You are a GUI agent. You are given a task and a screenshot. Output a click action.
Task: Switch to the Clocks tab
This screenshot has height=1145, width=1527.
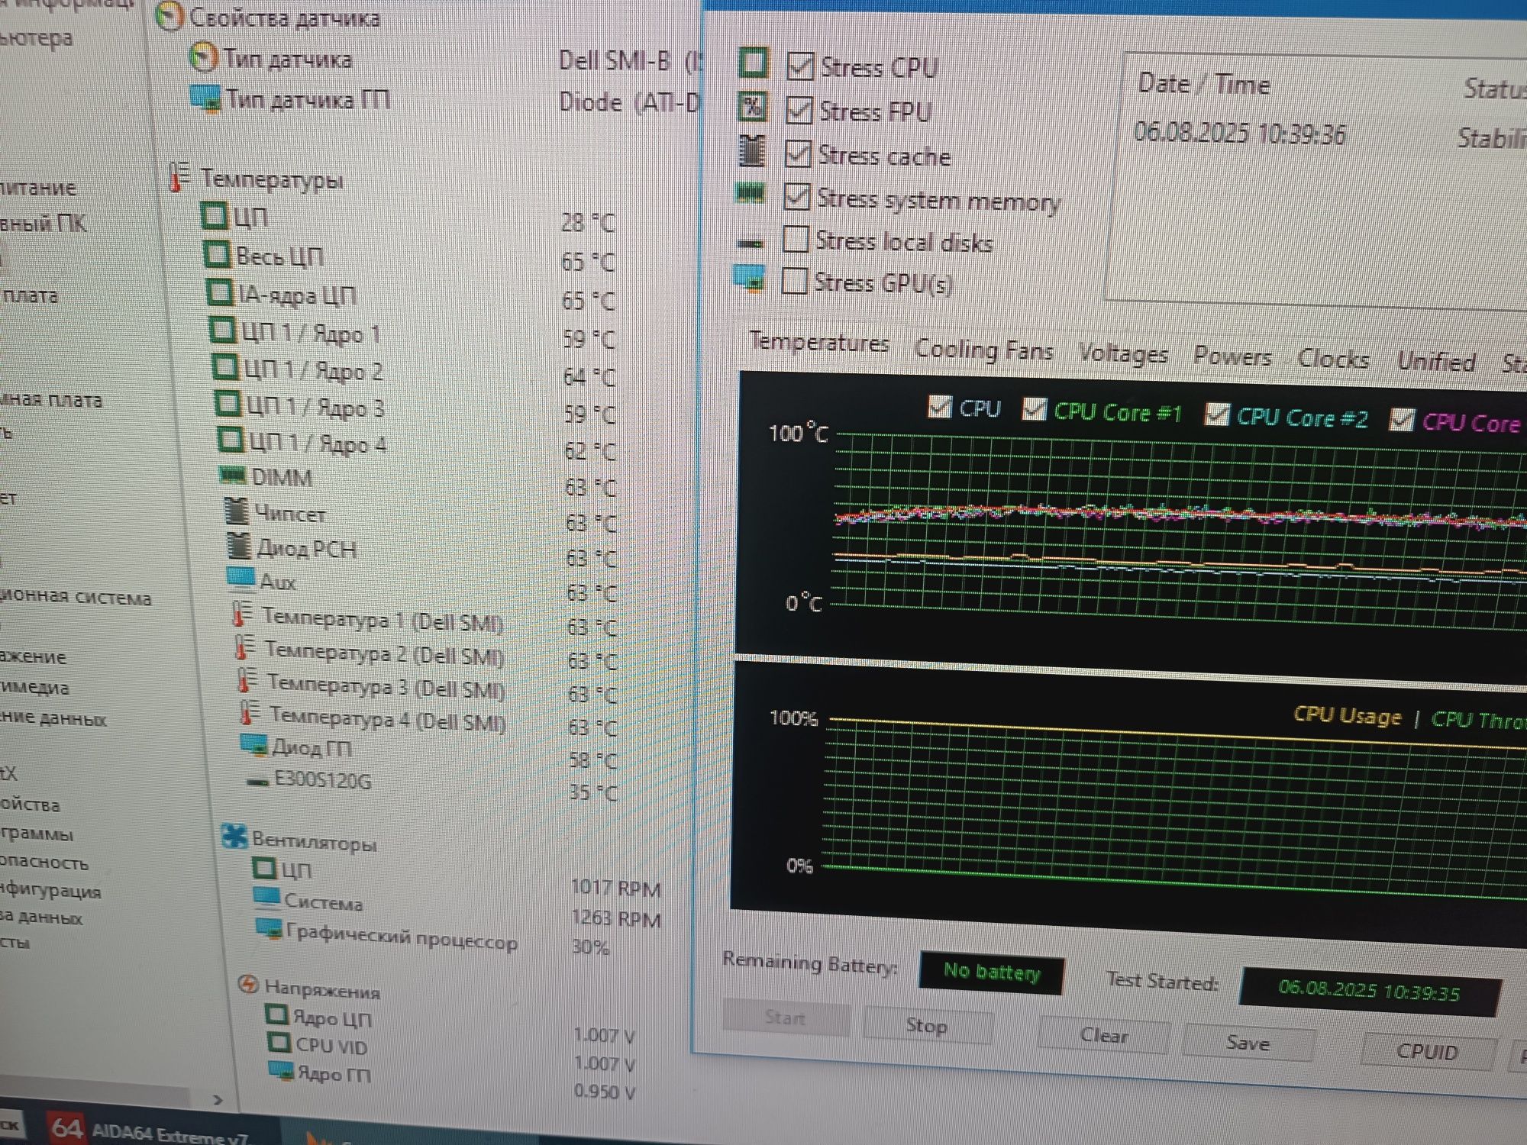tap(1333, 359)
